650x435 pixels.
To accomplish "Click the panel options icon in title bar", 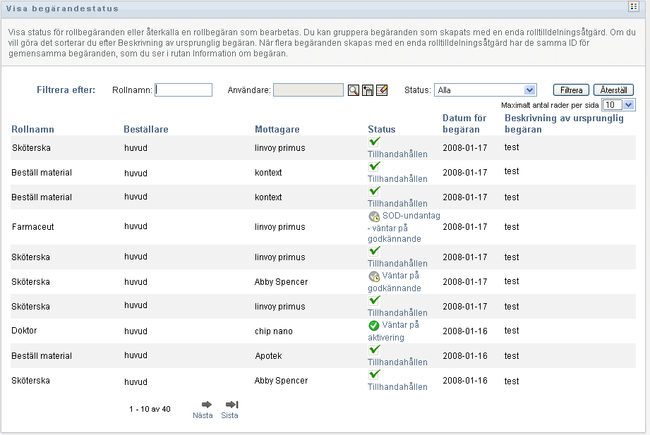I will [x=633, y=6].
